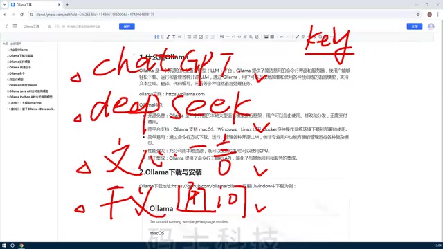Undo the last edit with the undo arrow
This screenshot has height=249, width=443.
click(x=282, y=37)
